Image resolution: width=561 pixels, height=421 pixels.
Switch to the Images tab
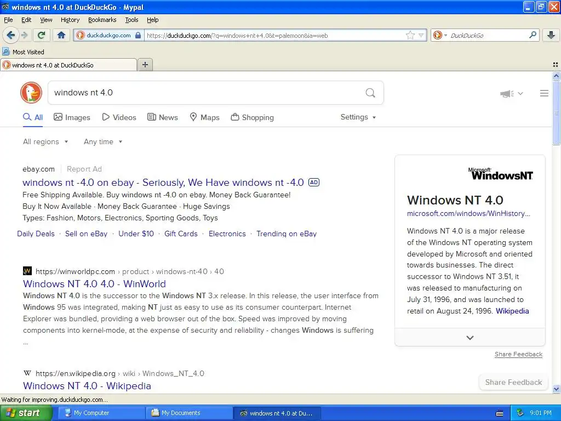tap(72, 117)
